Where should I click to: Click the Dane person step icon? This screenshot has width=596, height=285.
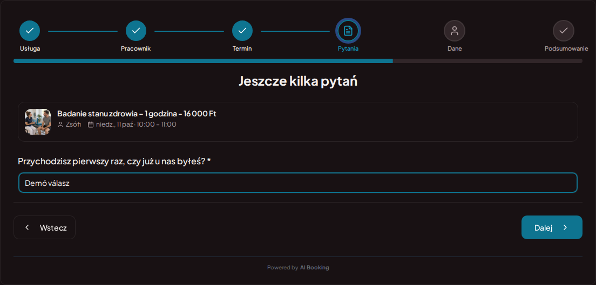(x=455, y=31)
